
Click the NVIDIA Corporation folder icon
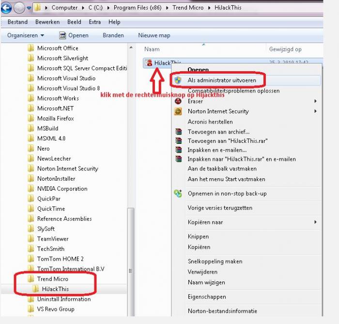click(x=31, y=189)
